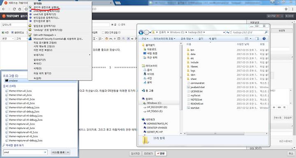Insert a photo with 사진 icon
Viewport: 296px width, 158px height.
[x=5, y=32]
